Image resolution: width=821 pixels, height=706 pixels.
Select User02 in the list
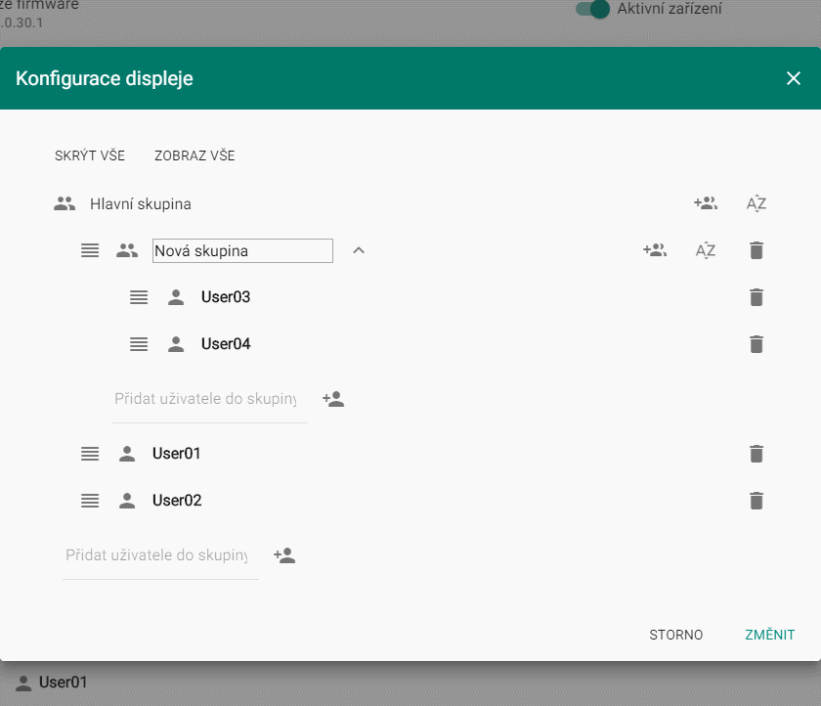pos(177,501)
